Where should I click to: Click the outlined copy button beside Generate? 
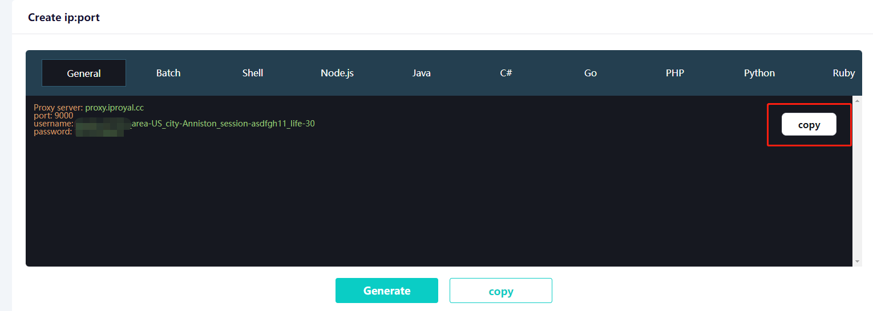tap(500, 291)
